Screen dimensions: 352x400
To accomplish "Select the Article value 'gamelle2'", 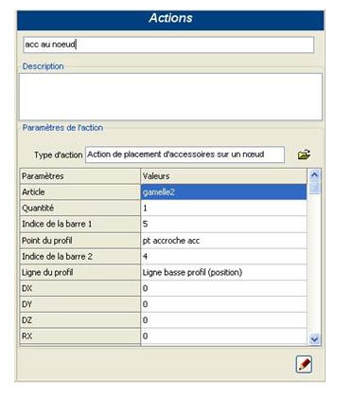I will [223, 192].
